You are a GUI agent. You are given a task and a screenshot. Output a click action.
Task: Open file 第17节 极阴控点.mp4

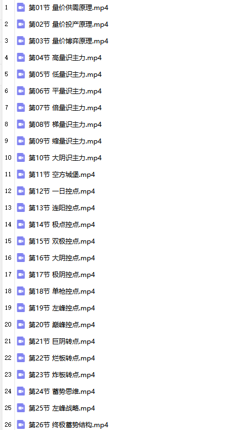62,274
